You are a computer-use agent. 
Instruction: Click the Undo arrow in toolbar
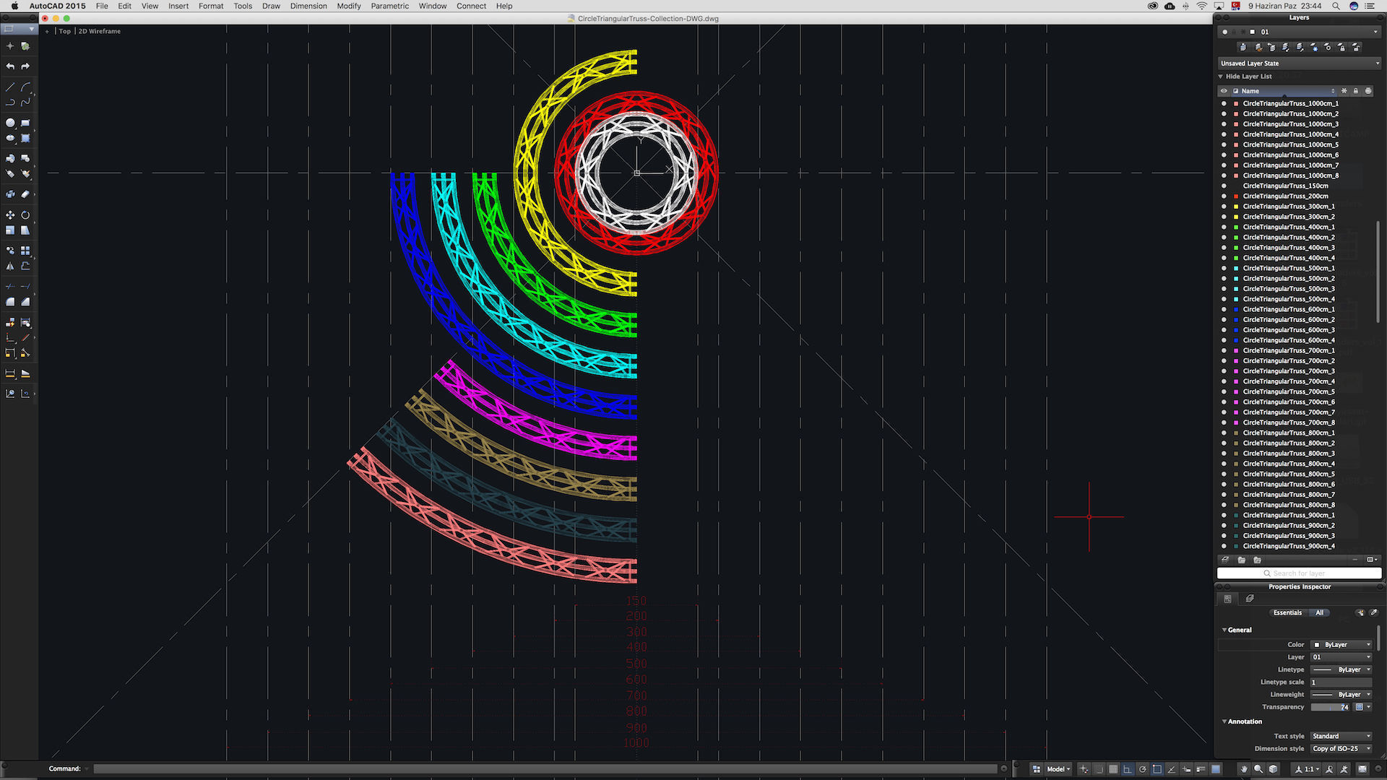(10, 66)
